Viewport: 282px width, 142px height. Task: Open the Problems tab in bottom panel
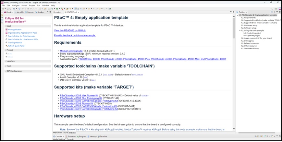pos(71,136)
